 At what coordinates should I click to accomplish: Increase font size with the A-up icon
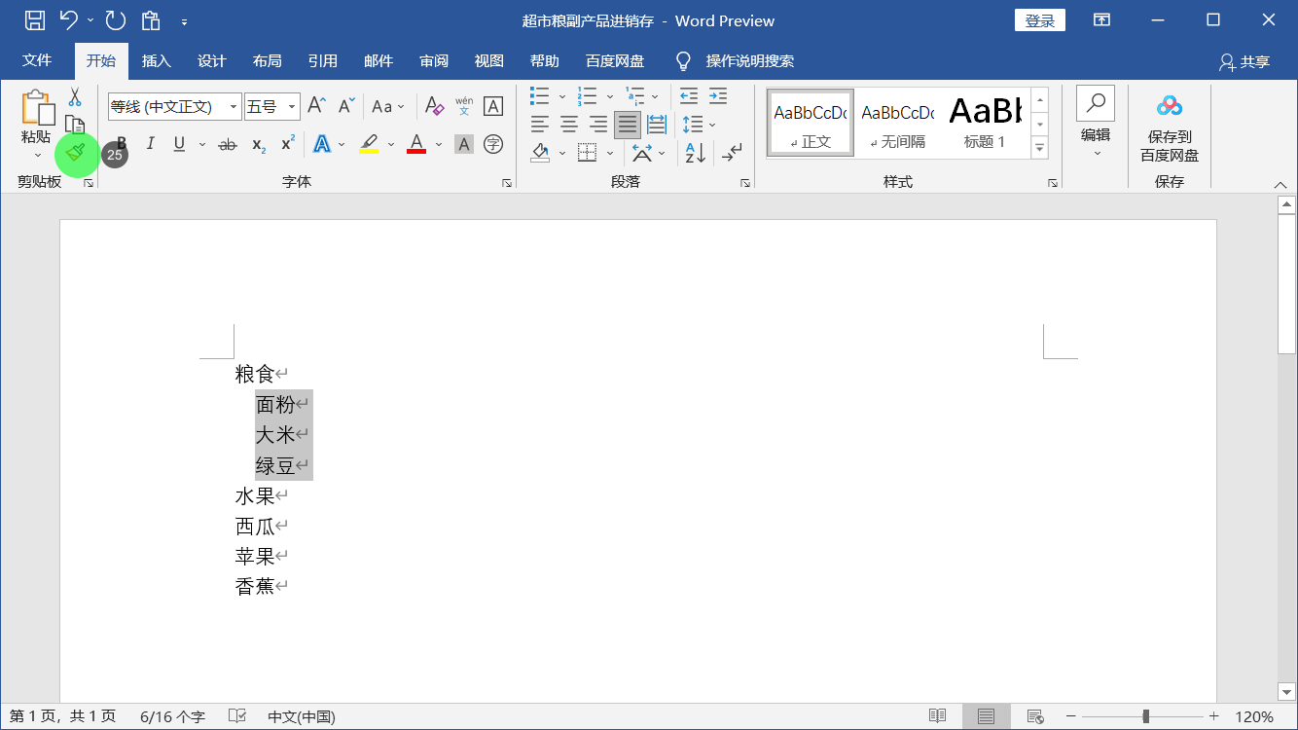(x=316, y=106)
